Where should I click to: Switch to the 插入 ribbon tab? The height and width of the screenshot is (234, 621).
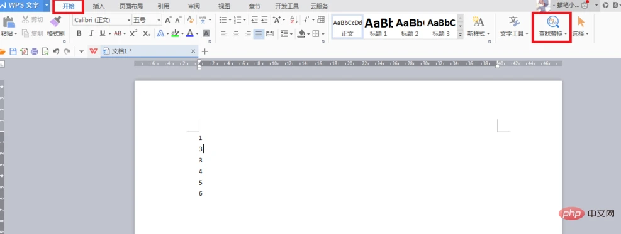(99, 6)
